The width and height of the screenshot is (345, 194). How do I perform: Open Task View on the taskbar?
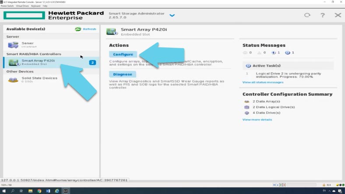coord(21,191)
